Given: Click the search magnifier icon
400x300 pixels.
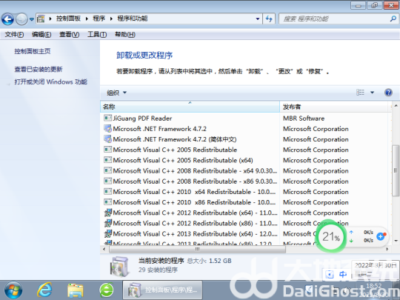Looking at the screenshot, I should click(x=393, y=19).
